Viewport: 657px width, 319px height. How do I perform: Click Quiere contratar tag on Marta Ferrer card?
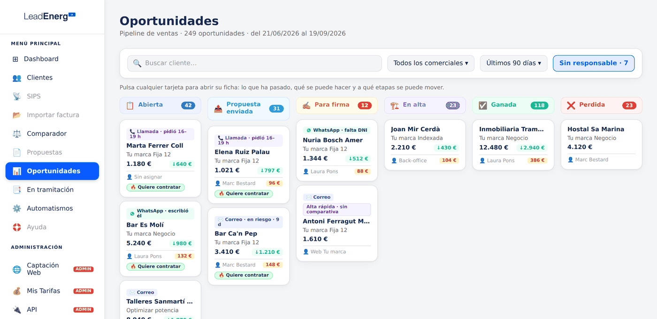click(155, 187)
